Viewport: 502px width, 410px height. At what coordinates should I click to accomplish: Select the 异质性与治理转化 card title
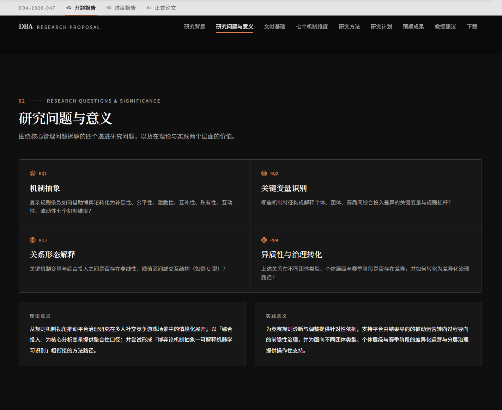pyautogui.click(x=291, y=255)
